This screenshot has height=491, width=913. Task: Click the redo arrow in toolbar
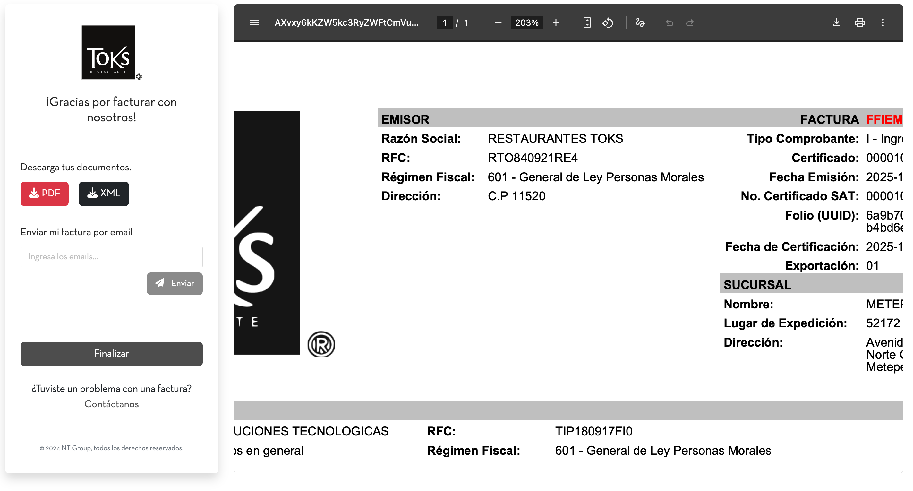pos(690,23)
